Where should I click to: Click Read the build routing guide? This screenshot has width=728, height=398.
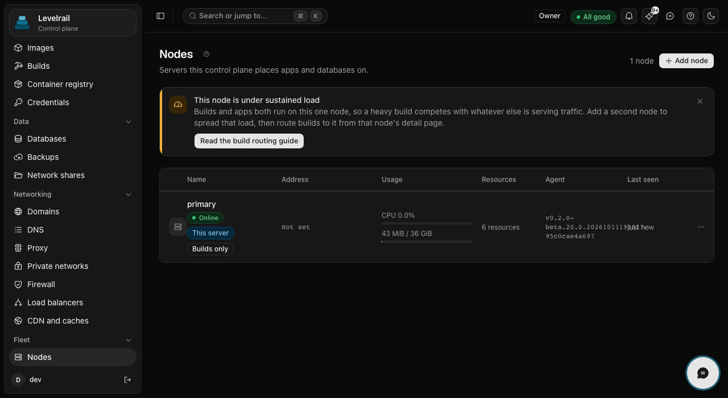[x=249, y=141]
